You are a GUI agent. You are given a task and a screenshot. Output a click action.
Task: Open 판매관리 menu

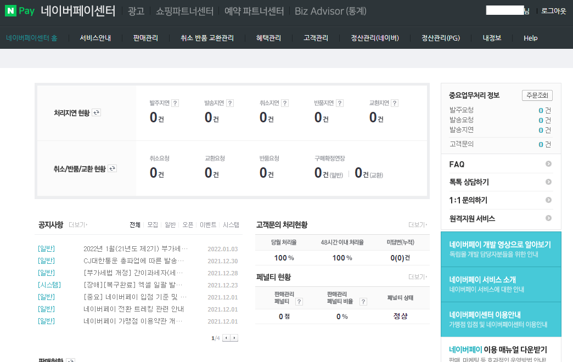coord(145,38)
